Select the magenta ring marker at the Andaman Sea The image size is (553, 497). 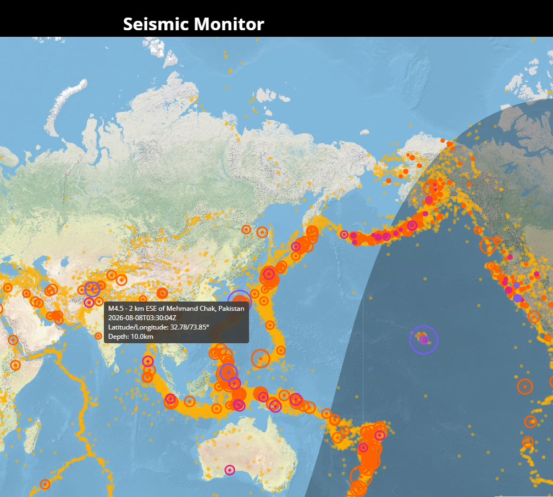tap(148, 361)
